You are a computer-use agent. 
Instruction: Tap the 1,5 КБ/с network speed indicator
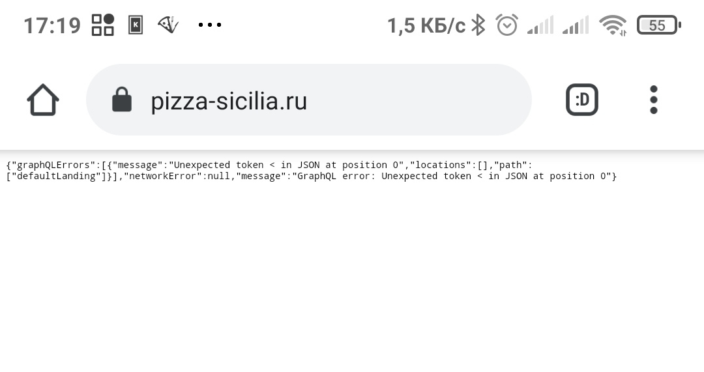[426, 25]
